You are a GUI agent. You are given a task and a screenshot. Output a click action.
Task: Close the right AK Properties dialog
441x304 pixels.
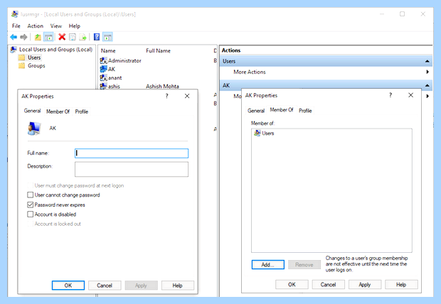click(410, 95)
